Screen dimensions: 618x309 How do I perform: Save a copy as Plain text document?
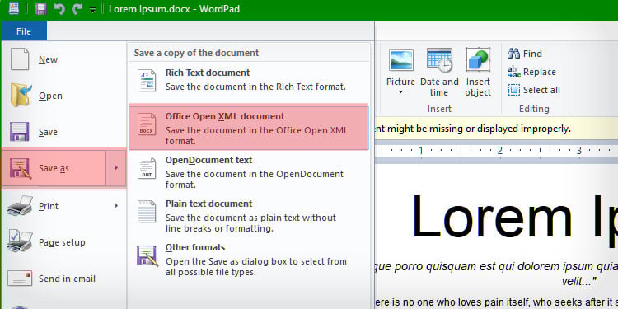coord(248,216)
